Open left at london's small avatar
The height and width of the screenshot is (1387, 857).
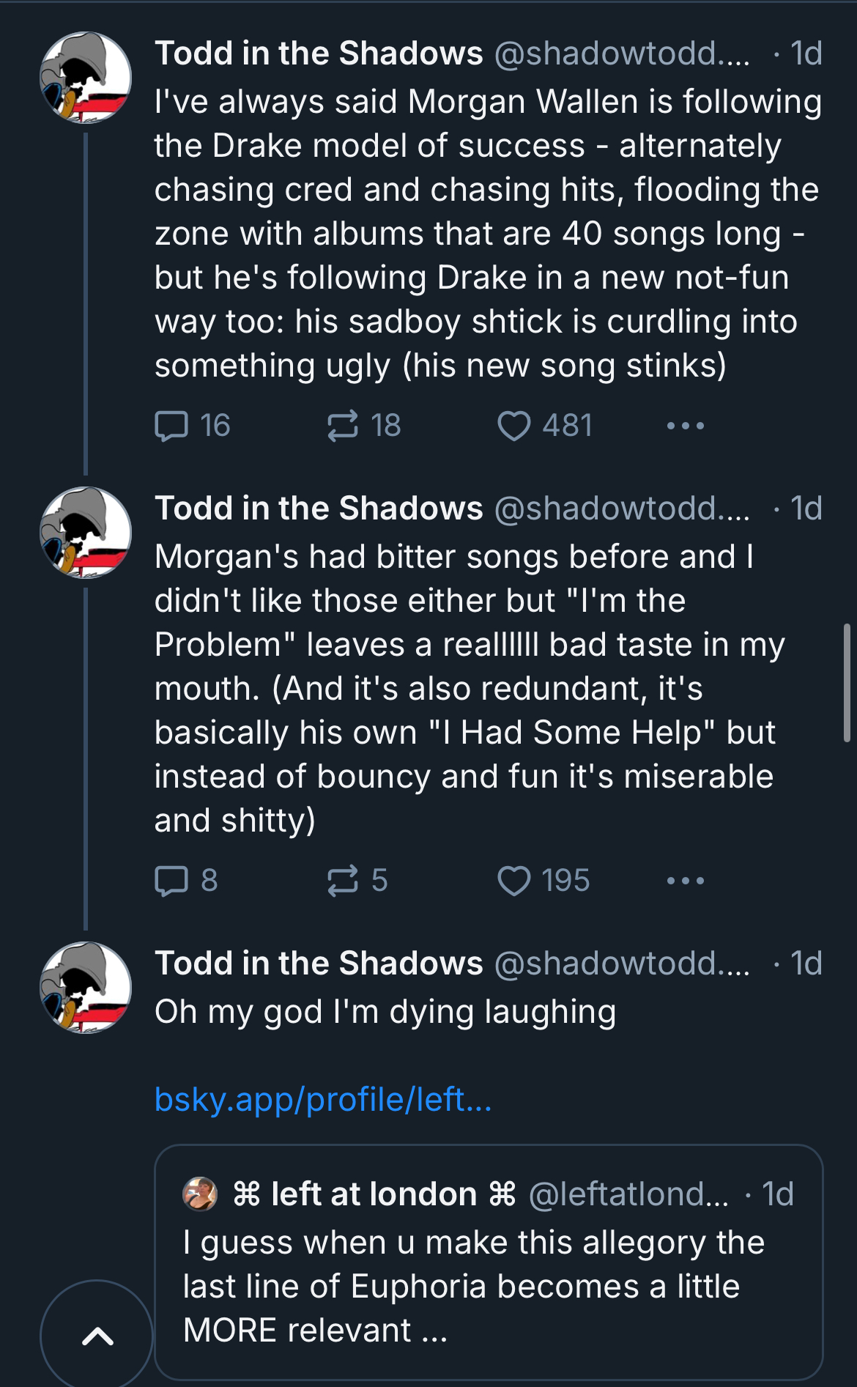[x=200, y=1194]
